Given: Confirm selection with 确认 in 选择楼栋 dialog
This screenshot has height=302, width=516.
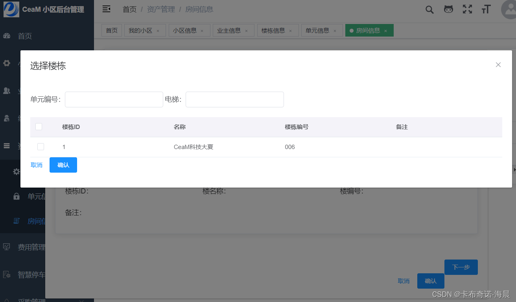Looking at the screenshot, I should [63, 165].
